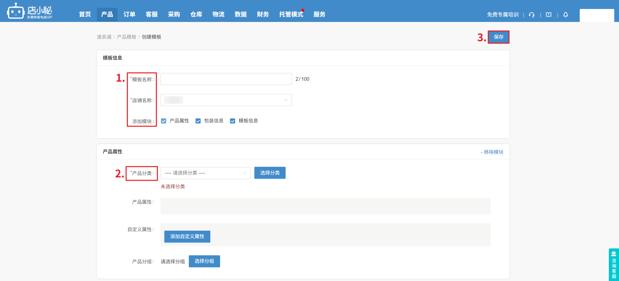The height and width of the screenshot is (281, 619).
Task: Go to the 订单 navigation tab
Action: coord(129,14)
